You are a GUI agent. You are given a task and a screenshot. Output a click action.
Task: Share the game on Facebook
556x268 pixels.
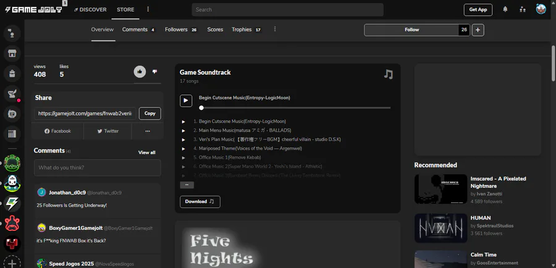[x=58, y=131]
